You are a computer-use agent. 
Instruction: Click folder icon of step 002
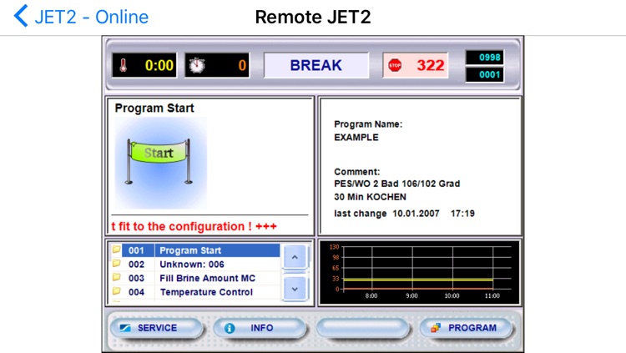click(116, 264)
